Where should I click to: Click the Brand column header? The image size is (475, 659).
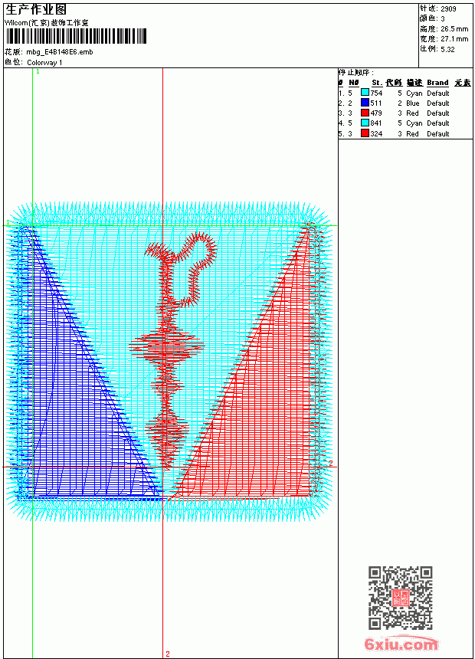pyautogui.click(x=437, y=83)
